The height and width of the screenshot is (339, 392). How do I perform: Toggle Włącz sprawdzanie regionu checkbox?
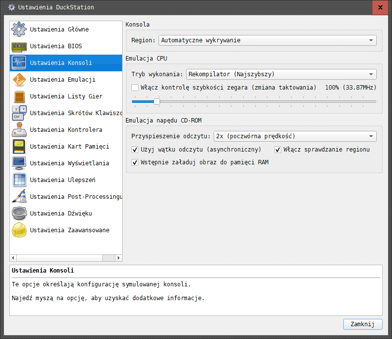tap(277, 150)
